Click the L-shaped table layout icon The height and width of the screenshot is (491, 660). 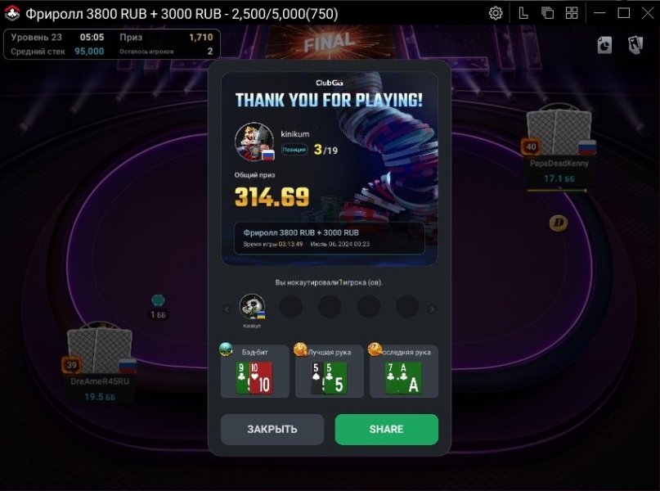[x=523, y=13]
